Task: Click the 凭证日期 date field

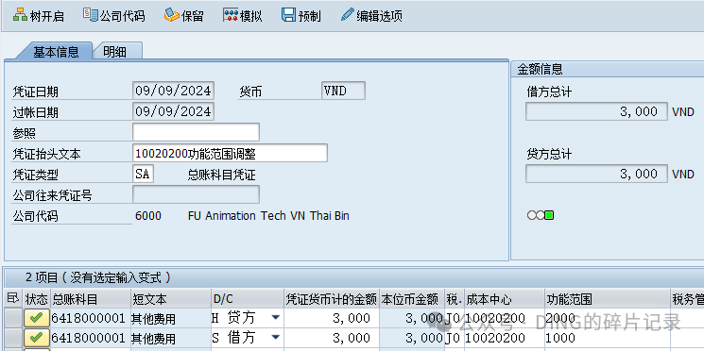Action: pyautogui.click(x=173, y=91)
